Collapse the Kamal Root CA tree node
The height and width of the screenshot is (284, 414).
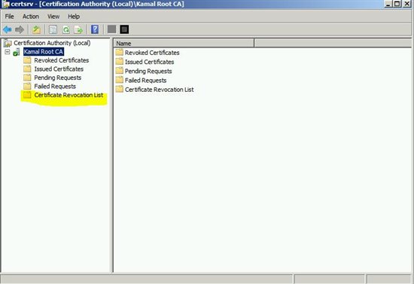[8, 52]
